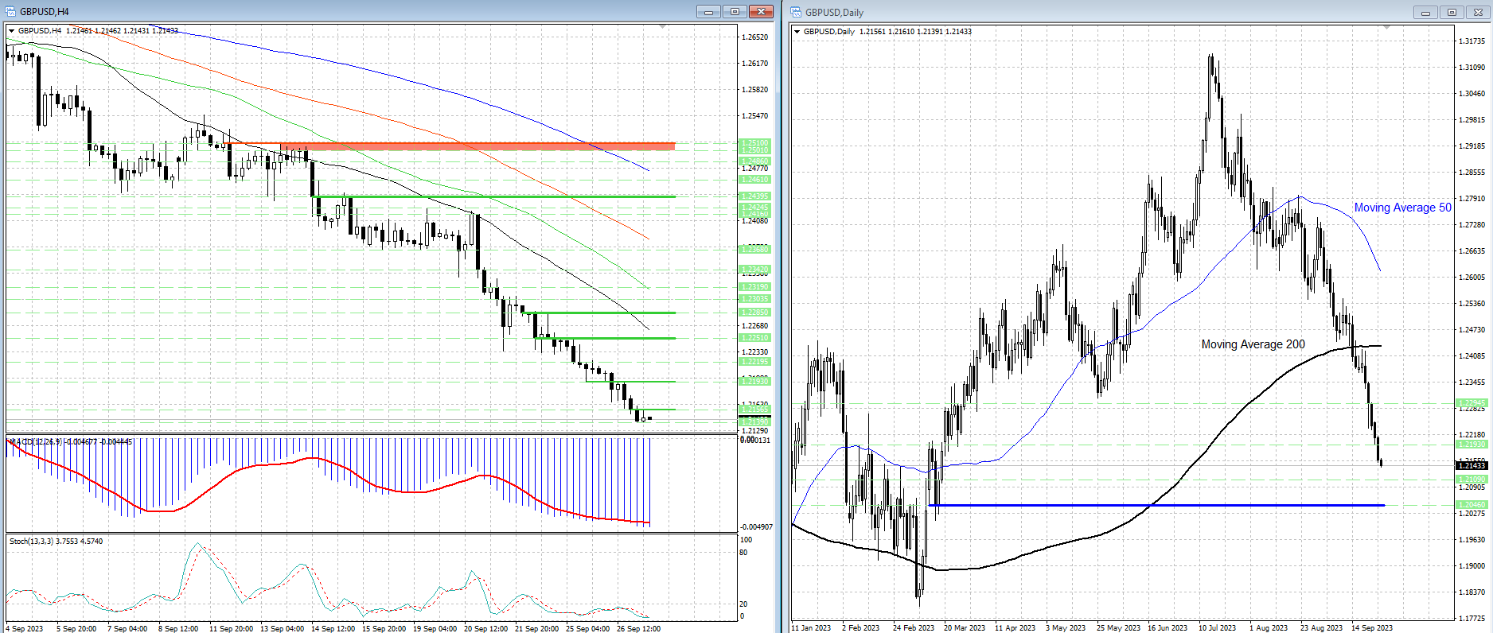Click the GBPUSD,H4 window chart icon
1493x633 pixels.
[x=10, y=11]
